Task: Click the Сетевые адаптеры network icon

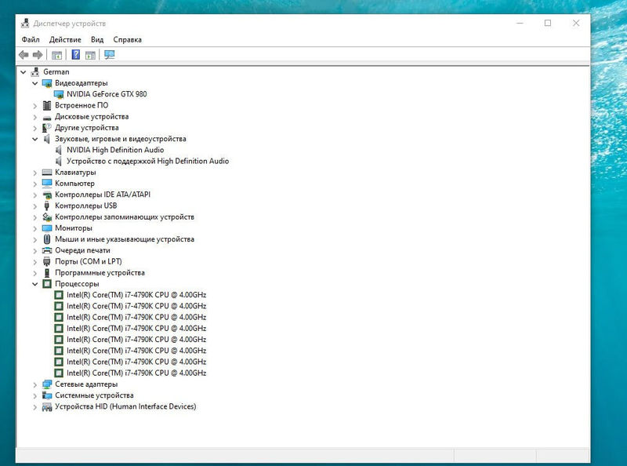Action: tap(47, 384)
